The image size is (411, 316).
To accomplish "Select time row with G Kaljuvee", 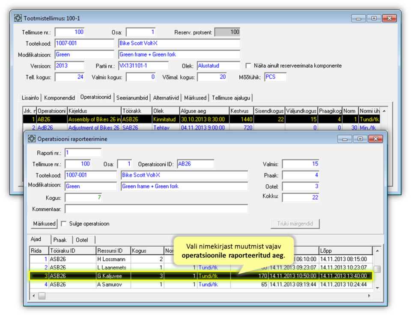I will [201, 276].
